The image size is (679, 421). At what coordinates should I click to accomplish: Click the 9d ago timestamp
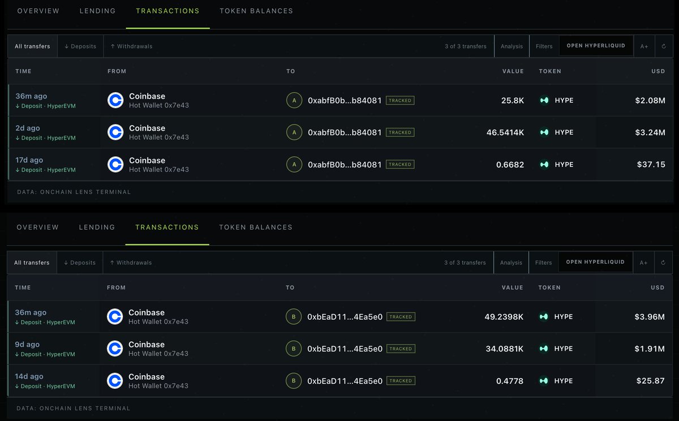point(27,345)
